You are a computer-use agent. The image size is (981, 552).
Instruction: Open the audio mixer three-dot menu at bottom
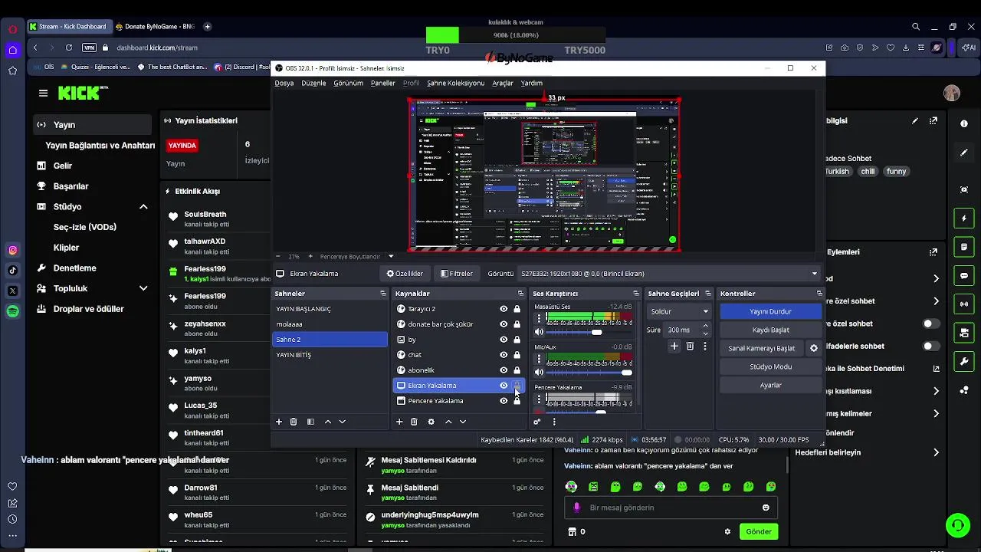(554, 422)
